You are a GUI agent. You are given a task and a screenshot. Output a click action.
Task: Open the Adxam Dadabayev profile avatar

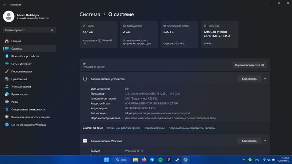point(8,16)
